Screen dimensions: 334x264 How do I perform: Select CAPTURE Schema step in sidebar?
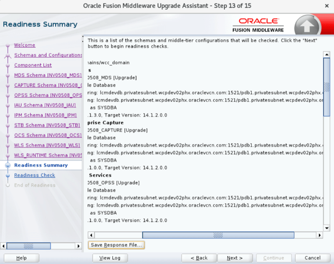tap(48, 85)
